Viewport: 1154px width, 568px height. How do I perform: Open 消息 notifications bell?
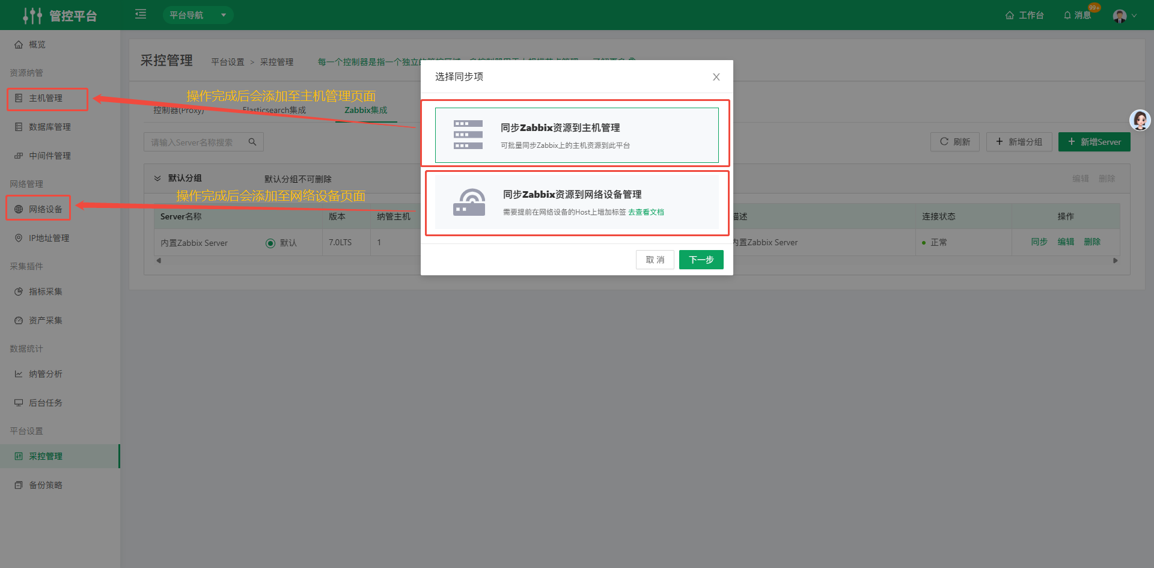(x=1078, y=15)
